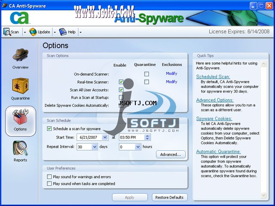The width and height of the screenshot is (275, 206).
Task: Minimize the CA Anti-Spyware window
Action: pyautogui.click(x=253, y=6)
